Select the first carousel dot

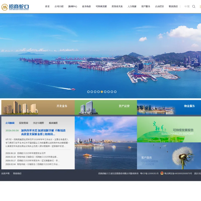[x=88, y=92]
